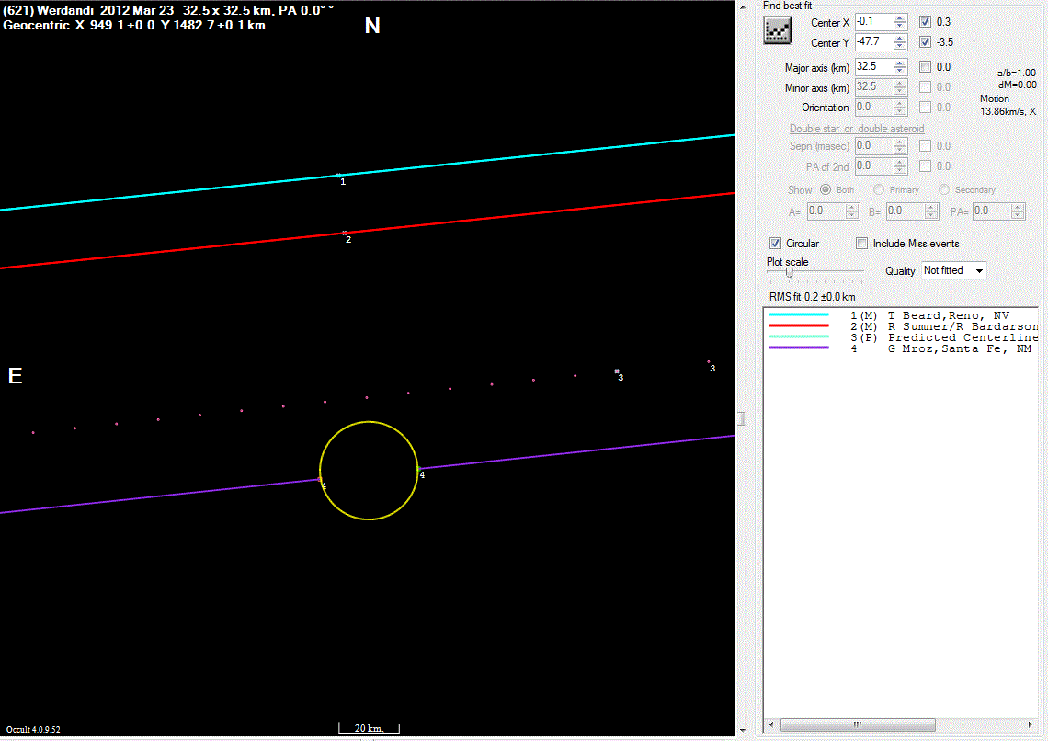Click the plot scroll-up arrow
The width and height of the screenshot is (1048, 741).
coord(743,6)
